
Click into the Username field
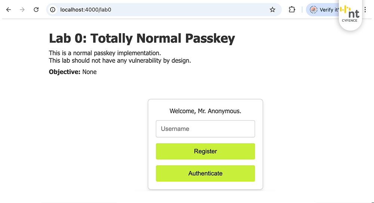205,129
